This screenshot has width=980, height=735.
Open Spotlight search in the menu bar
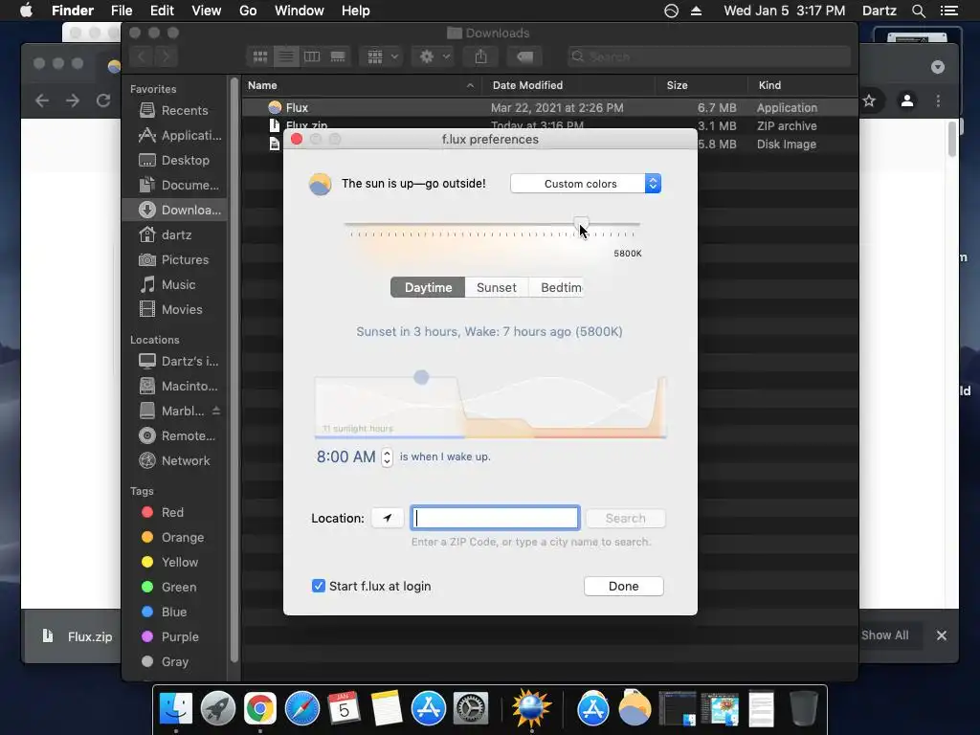pyautogui.click(x=918, y=11)
